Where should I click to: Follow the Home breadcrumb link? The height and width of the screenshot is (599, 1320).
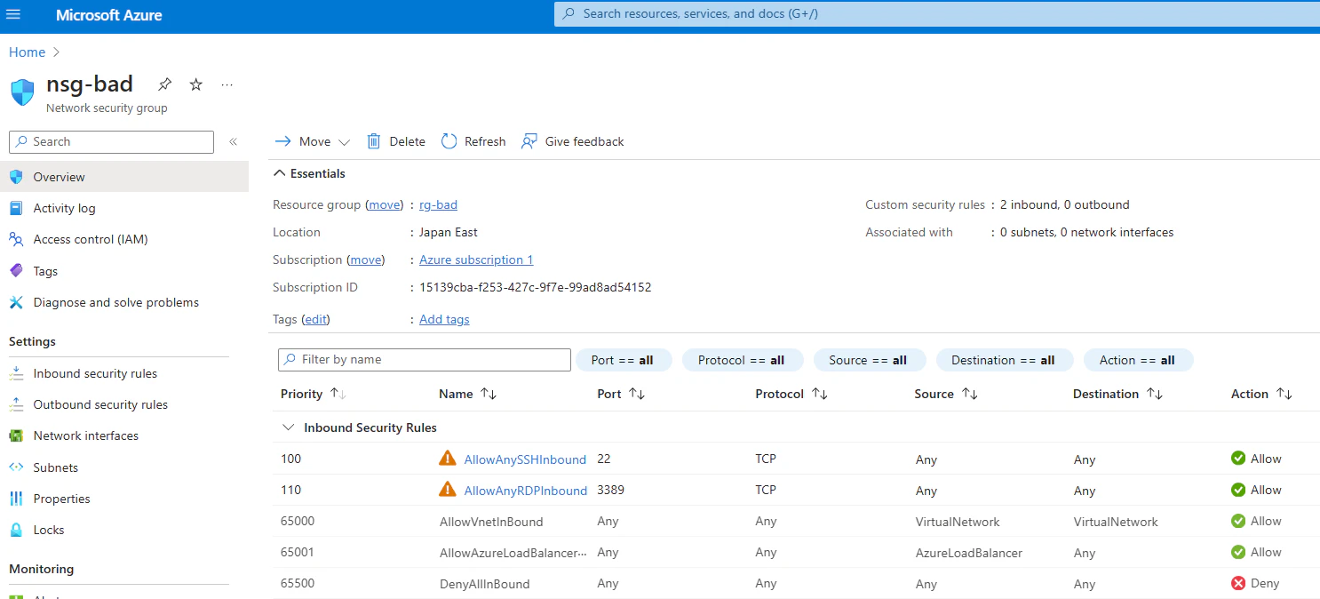coord(27,52)
